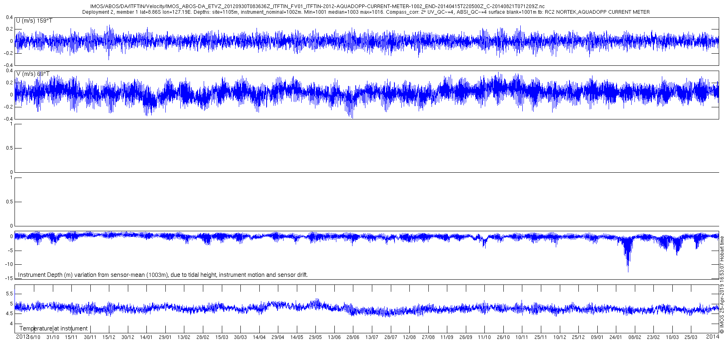This screenshot has width=726, height=343.
Task: Select the '10/03' date tick label
Action: [672, 337]
